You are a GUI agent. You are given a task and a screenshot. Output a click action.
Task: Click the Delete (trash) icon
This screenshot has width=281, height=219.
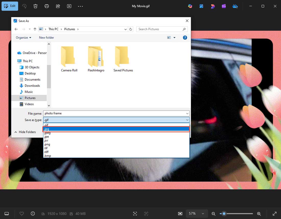[x=35, y=6]
